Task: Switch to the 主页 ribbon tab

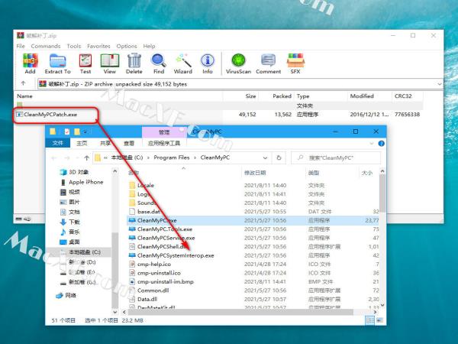Action: point(82,143)
